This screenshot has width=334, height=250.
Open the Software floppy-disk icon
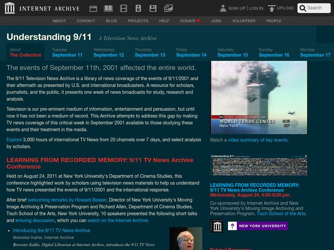(x=153, y=8)
